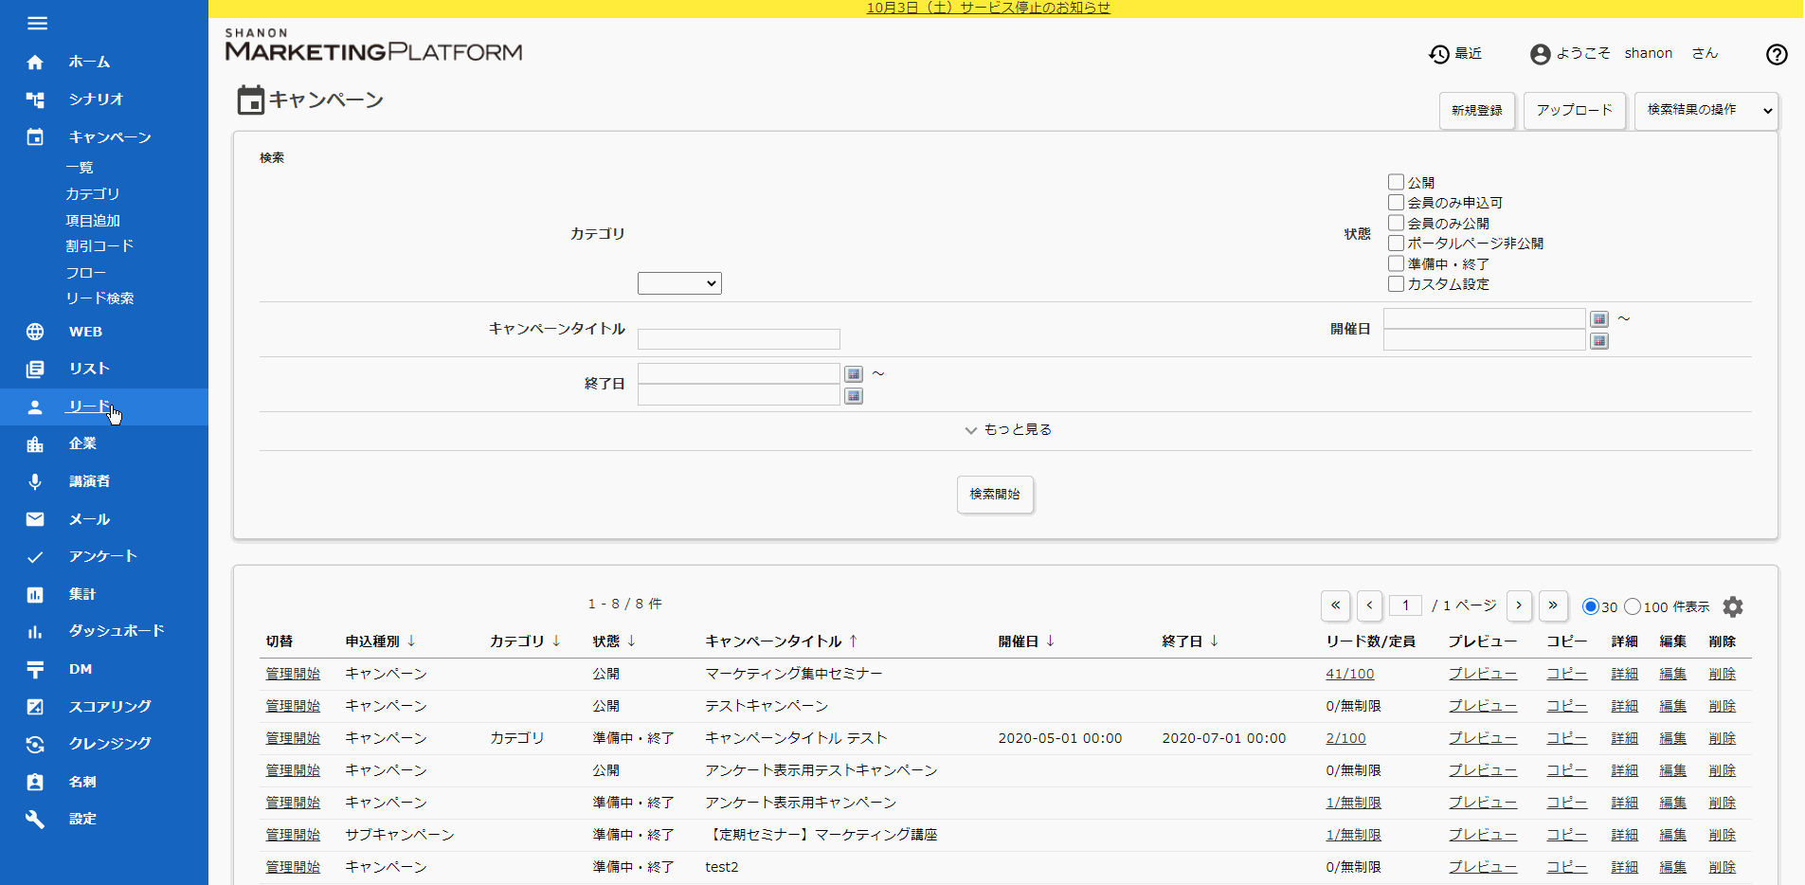Screen dimensions: 1805x885
Task: Open the 検索結果の操作 dropdown
Action: 1706,111
